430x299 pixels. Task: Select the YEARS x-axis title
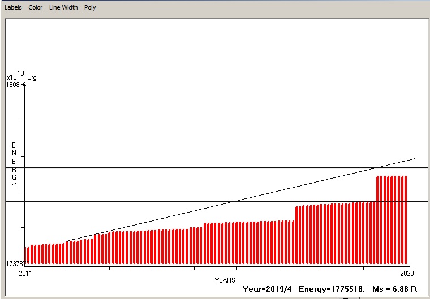pyautogui.click(x=225, y=280)
